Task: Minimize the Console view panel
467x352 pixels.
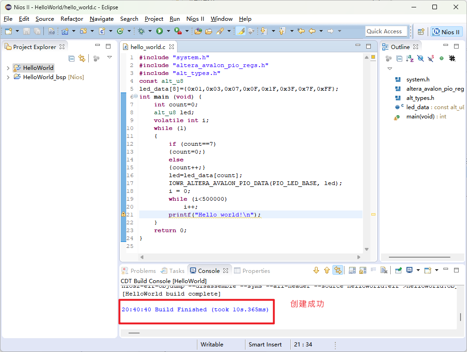Action: click(x=446, y=269)
